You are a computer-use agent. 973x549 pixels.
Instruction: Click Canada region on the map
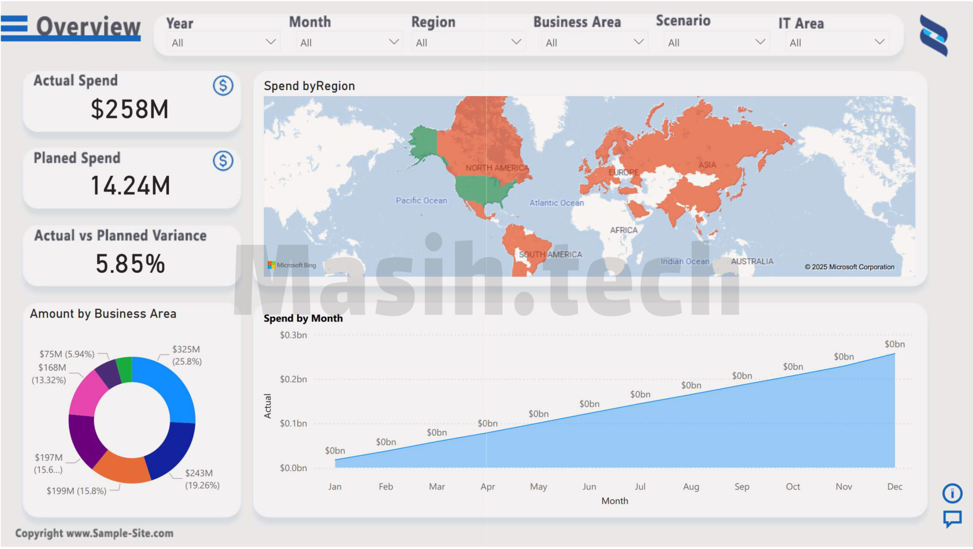click(x=483, y=141)
